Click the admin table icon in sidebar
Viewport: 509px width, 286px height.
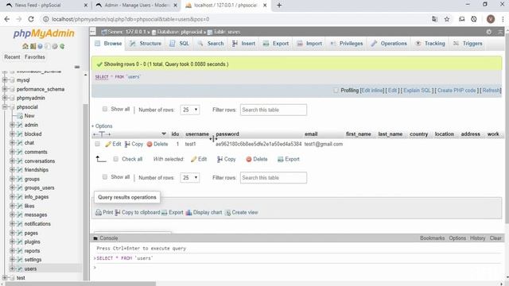tap(20, 125)
